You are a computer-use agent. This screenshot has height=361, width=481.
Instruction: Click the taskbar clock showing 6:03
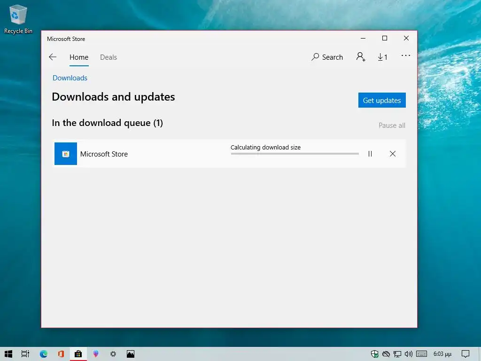click(442, 354)
